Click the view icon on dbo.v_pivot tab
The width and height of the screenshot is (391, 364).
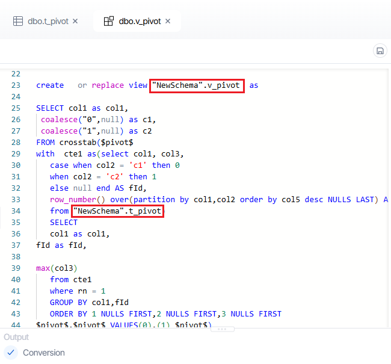tap(109, 21)
